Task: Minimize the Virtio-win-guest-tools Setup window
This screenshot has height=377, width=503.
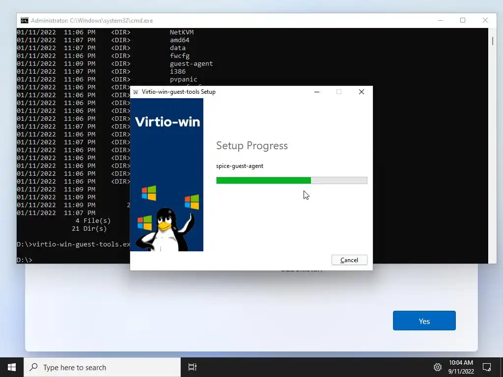Action: (x=317, y=92)
